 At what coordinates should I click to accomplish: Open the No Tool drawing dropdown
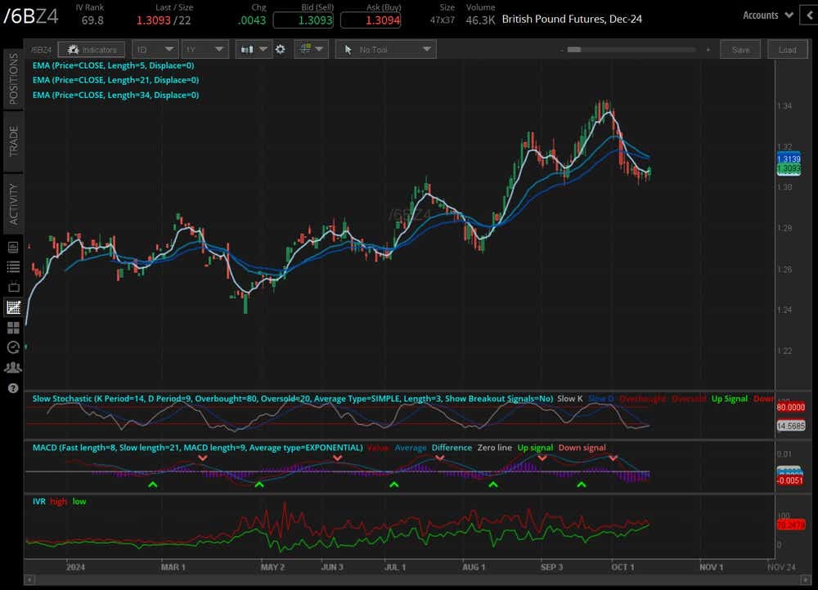385,50
